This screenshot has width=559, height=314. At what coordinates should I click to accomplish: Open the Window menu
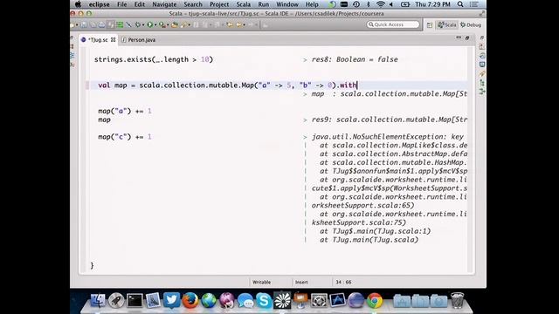coord(287,4)
